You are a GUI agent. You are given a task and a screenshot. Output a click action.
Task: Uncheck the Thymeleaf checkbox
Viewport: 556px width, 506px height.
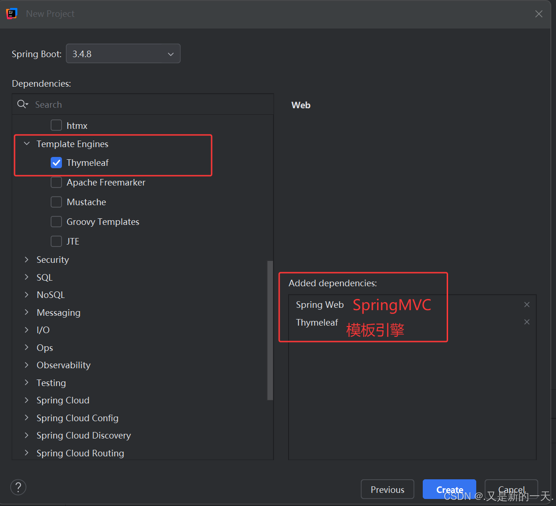56,163
